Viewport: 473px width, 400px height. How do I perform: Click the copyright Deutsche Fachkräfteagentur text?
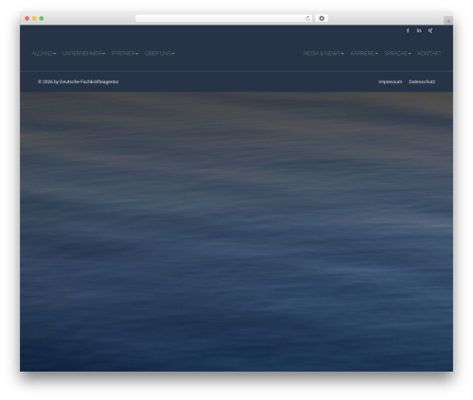79,82
